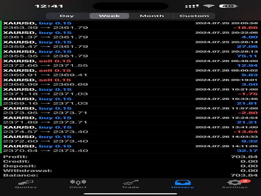Screen dimensions: 261x196
Task: Select the -2.80 loss value
Action: click(248, 113)
